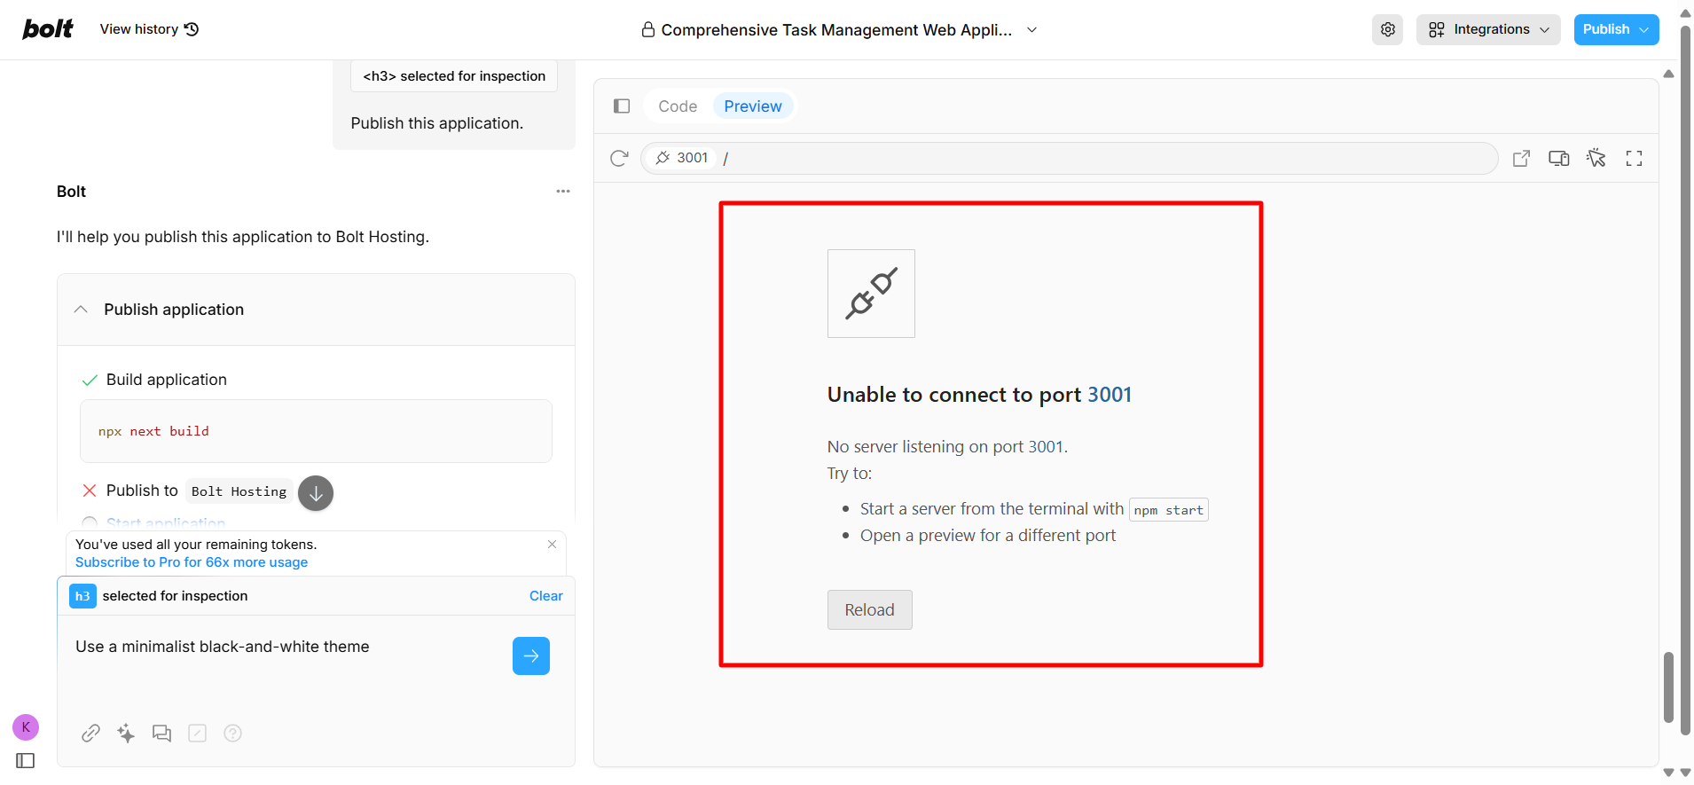Click the 3001 link in error heading
Viewport: 1694px width, 785px height.
point(1110,395)
